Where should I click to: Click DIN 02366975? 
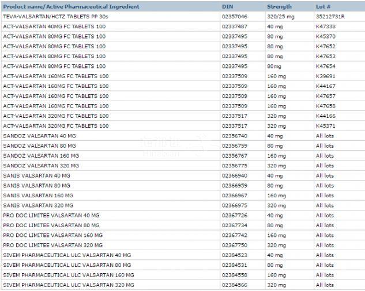point(235,205)
